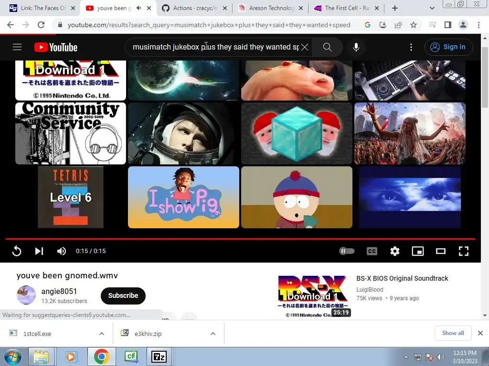This screenshot has width=489, height=366.
Task: Open YouTube settings three-dot menu
Action: tap(411, 47)
